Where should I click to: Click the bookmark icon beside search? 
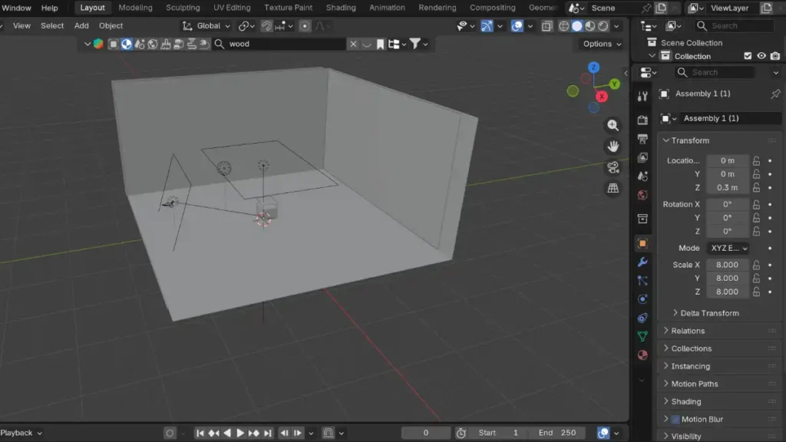click(381, 44)
